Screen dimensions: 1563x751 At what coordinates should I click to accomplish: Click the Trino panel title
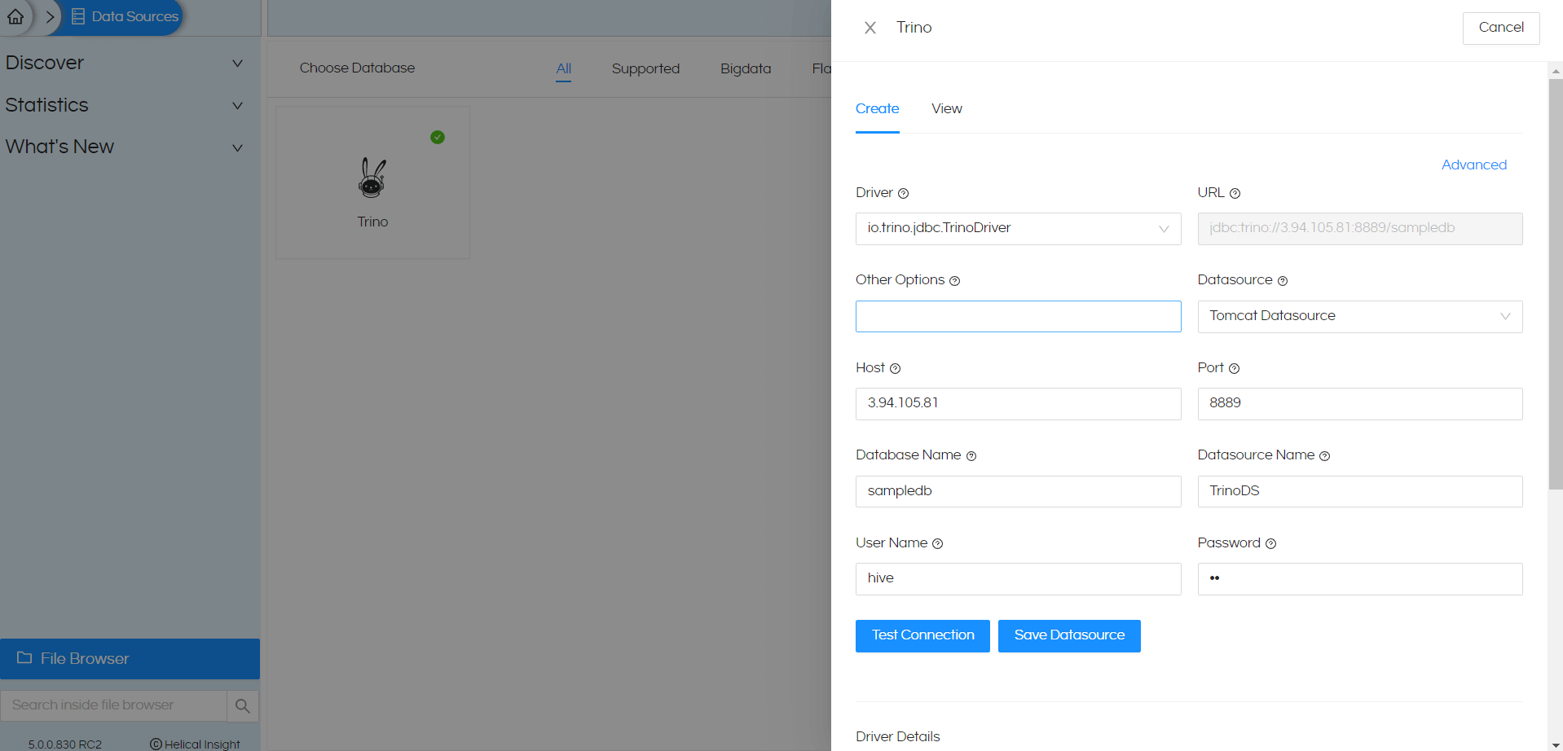[914, 28]
